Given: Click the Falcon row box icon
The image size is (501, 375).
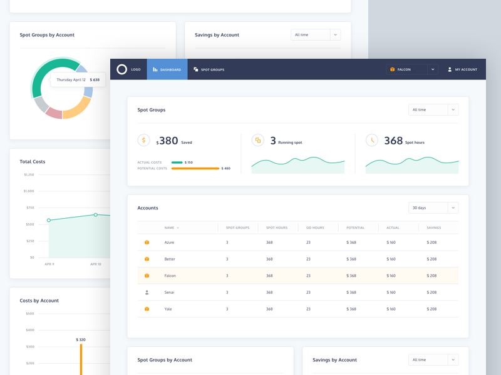Looking at the screenshot, I should [147, 276].
